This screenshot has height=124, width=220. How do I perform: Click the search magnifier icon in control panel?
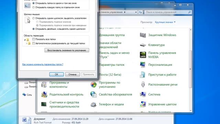(189, 12)
